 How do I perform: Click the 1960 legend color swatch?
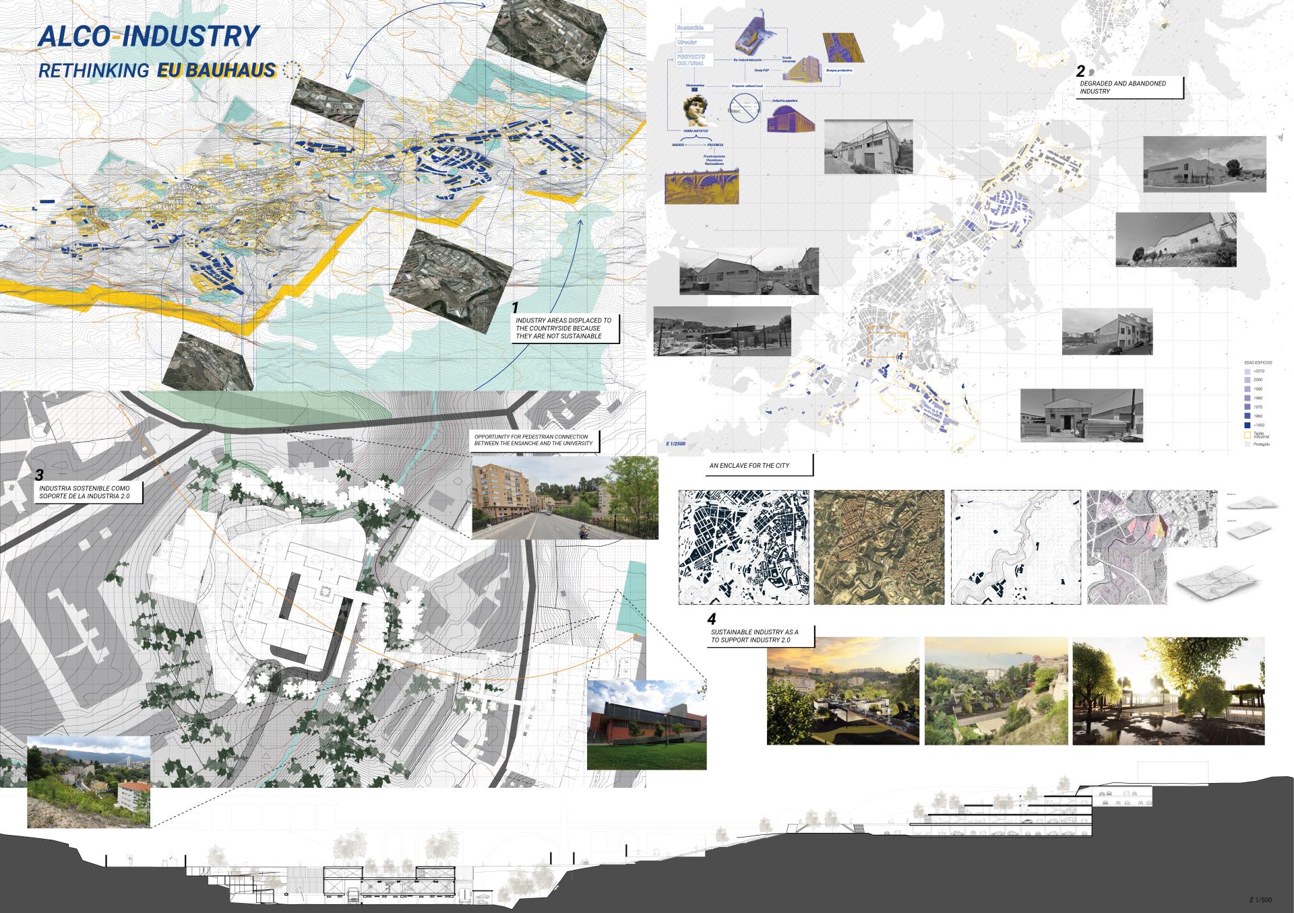click(1247, 417)
